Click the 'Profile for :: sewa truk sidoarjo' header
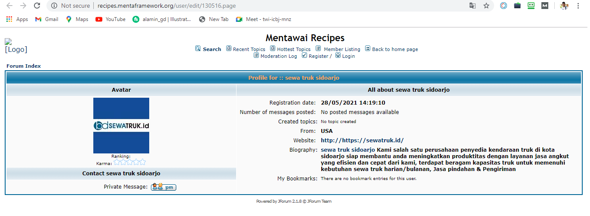 (x=294, y=78)
